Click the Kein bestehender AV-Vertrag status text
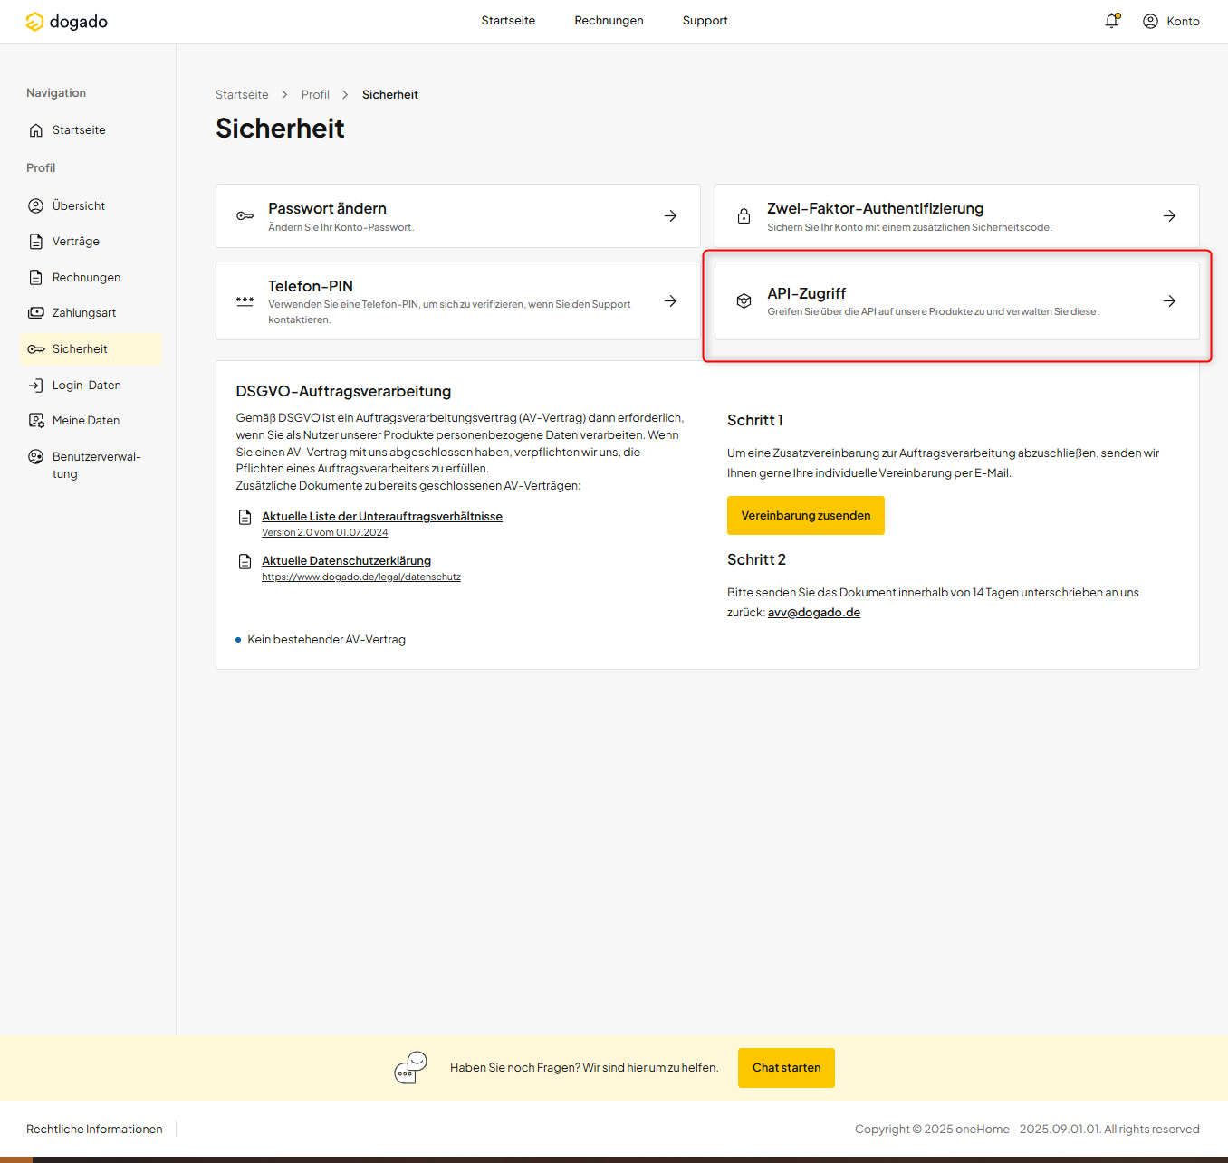The width and height of the screenshot is (1228, 1163). coord(327,640)
